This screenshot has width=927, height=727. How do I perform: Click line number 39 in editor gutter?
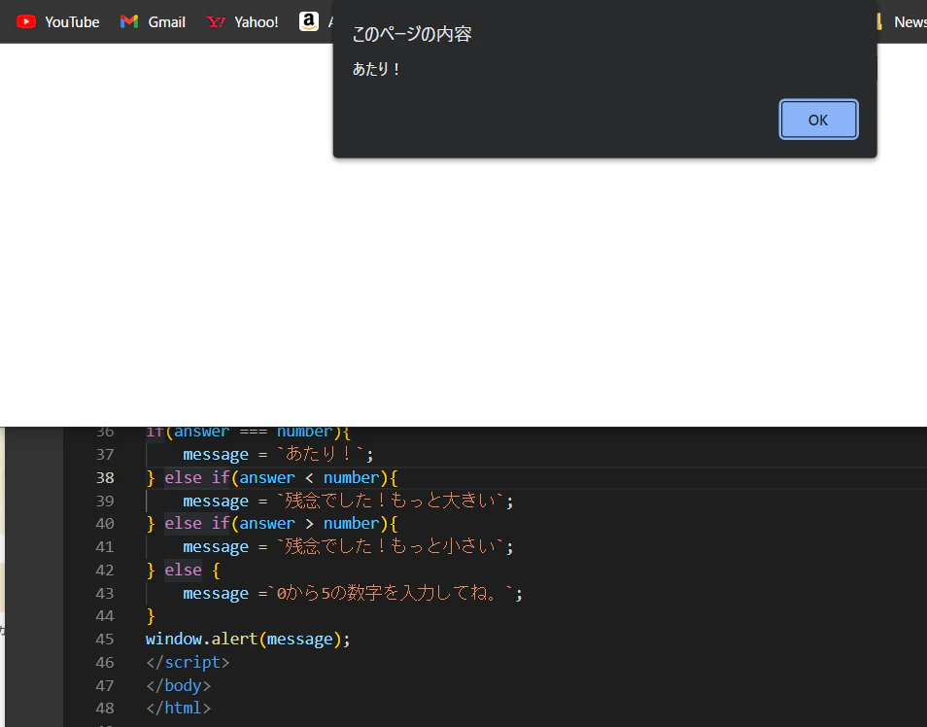pyautogui.click(x=105, y=501)
